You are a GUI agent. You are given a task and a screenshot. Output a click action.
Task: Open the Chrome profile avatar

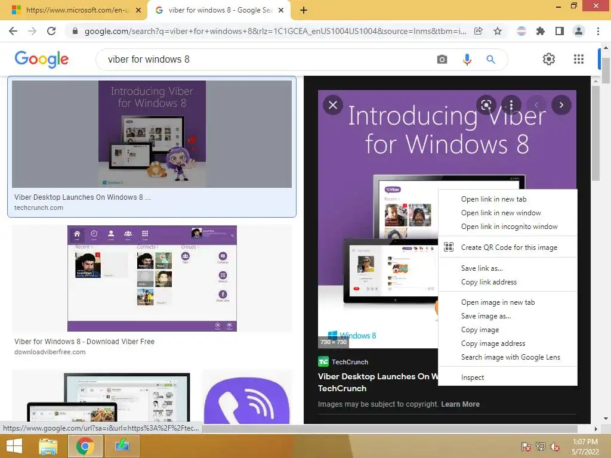pos(579,31)
